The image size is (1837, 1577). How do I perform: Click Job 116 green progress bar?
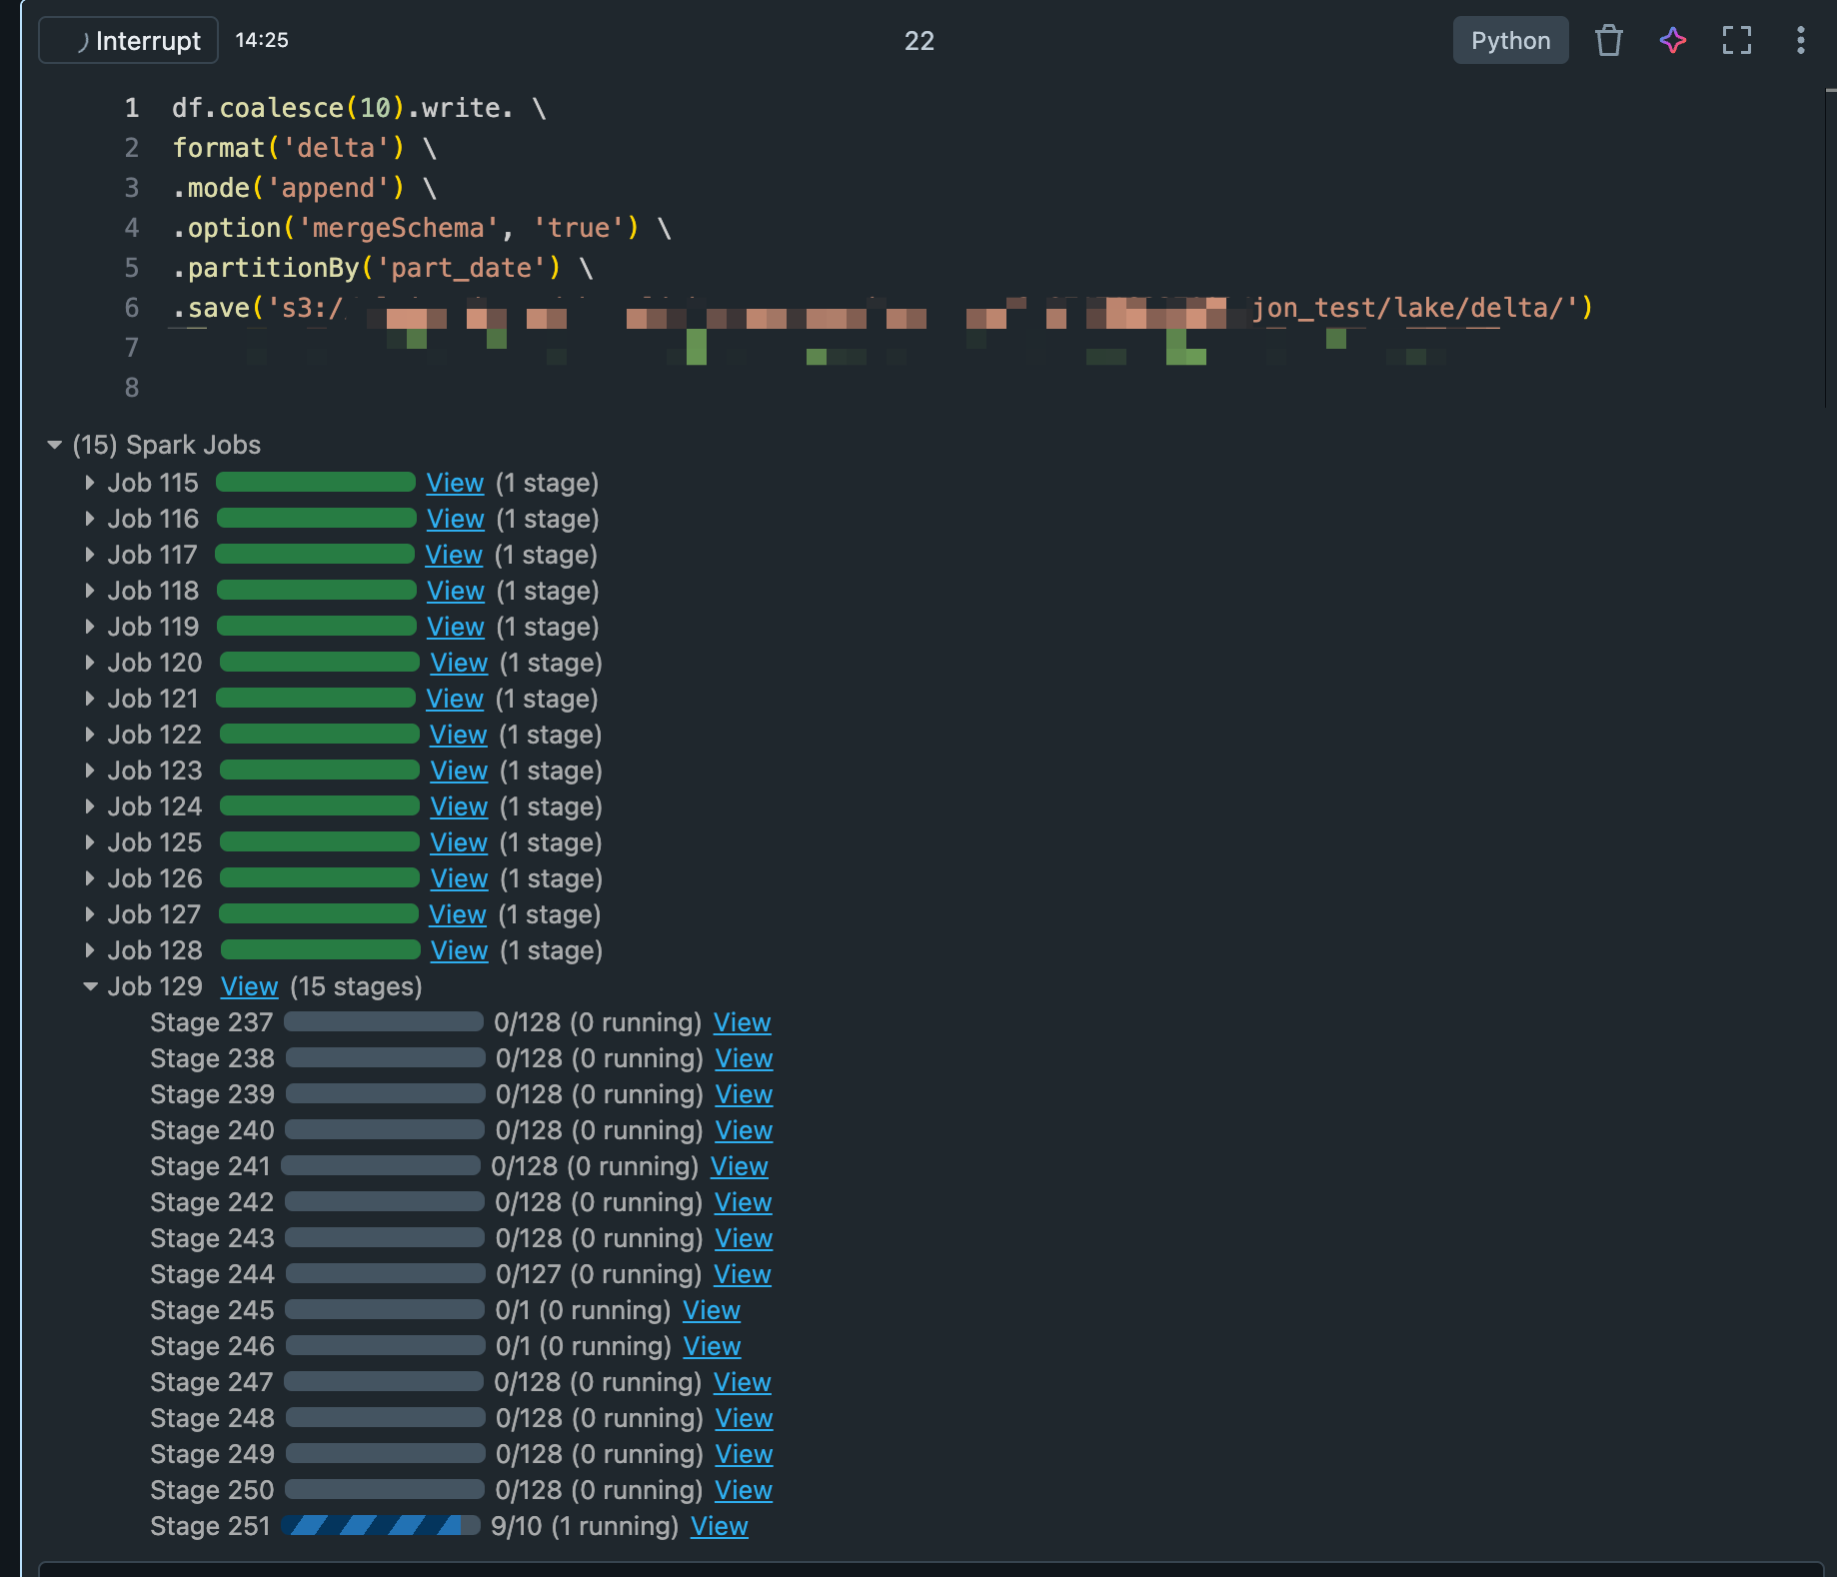[x=317, y=518]
